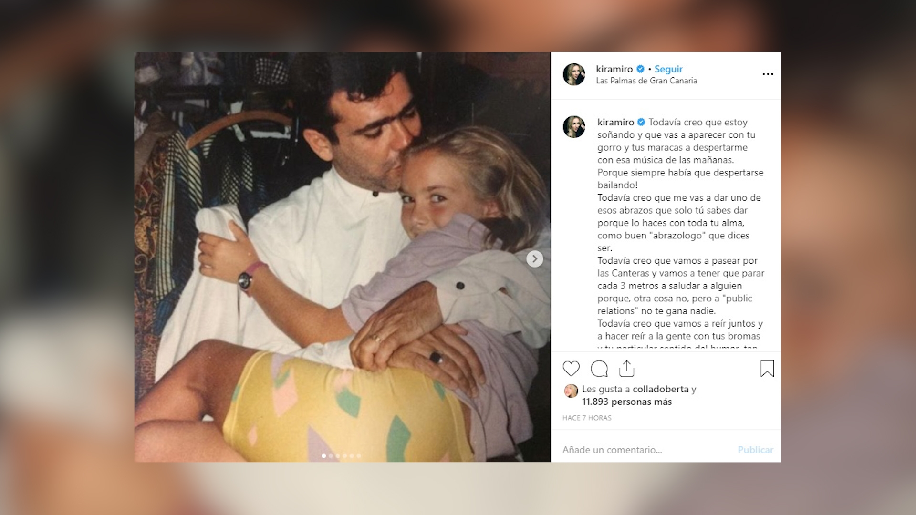
Task: Open the three-dot more options menu
Action: click(768, 74)
